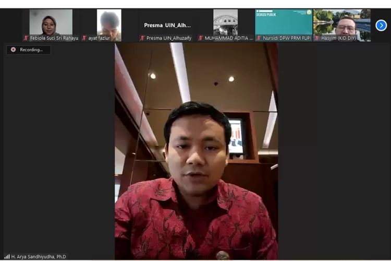Click the muted mic icon for MUHAMMAD ADITIA
This screenshot has width=391, height=261.
(201, 38)
